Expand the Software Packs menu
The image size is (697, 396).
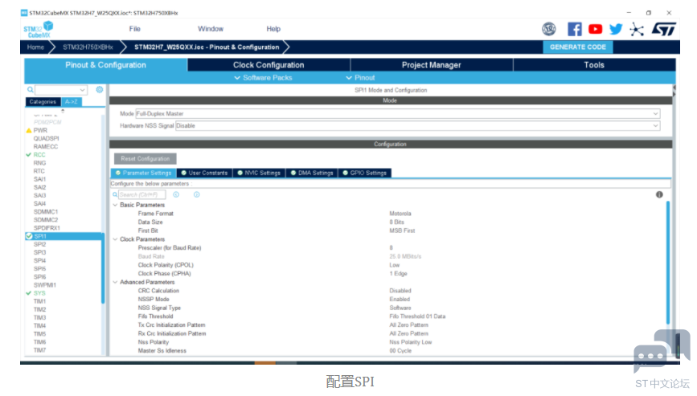[263, 78]
